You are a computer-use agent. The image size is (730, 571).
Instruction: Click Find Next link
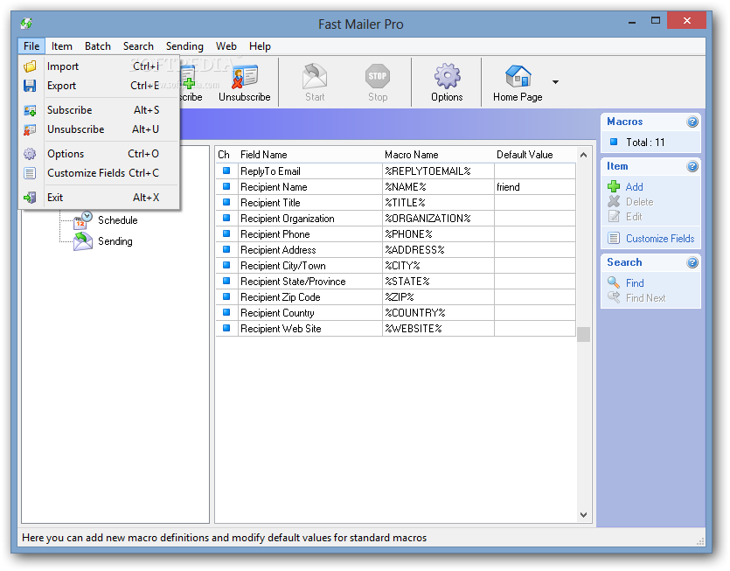[x=646, y=298]
